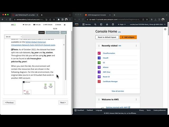
Task: Click the lab browser address bar
Action: (30, 19)
